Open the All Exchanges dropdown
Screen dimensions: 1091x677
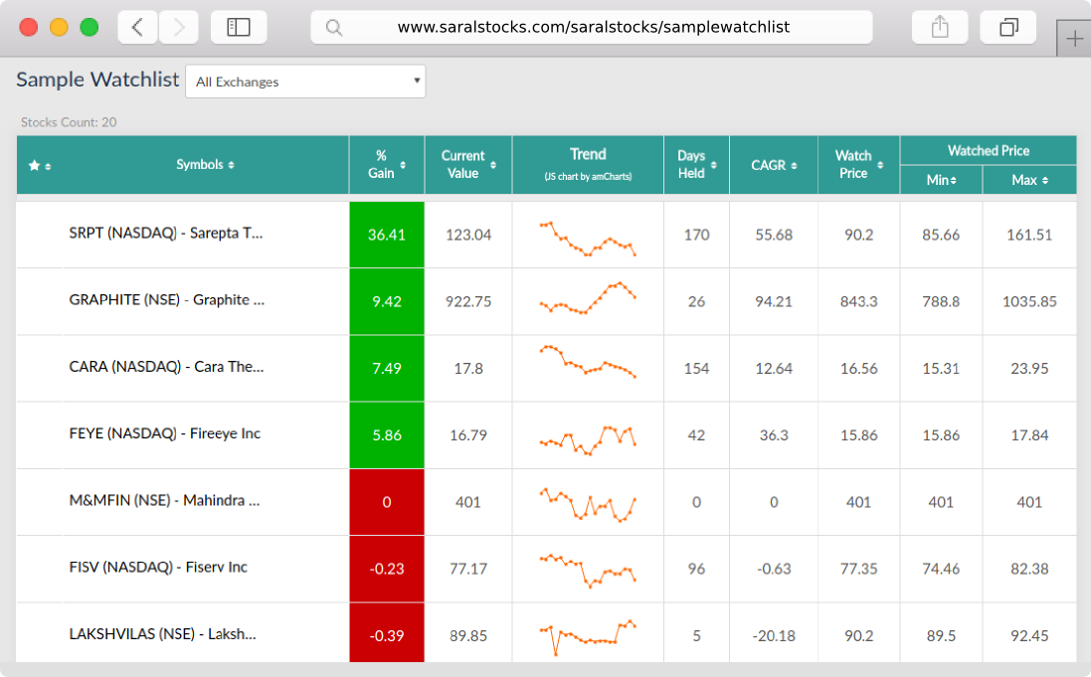pos(305,82)
